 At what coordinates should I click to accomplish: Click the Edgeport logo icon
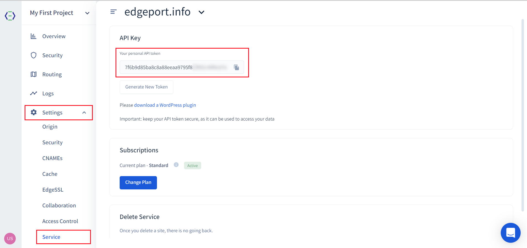tap(10, 16)
